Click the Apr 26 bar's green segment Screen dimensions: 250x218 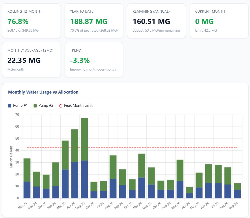189,190
